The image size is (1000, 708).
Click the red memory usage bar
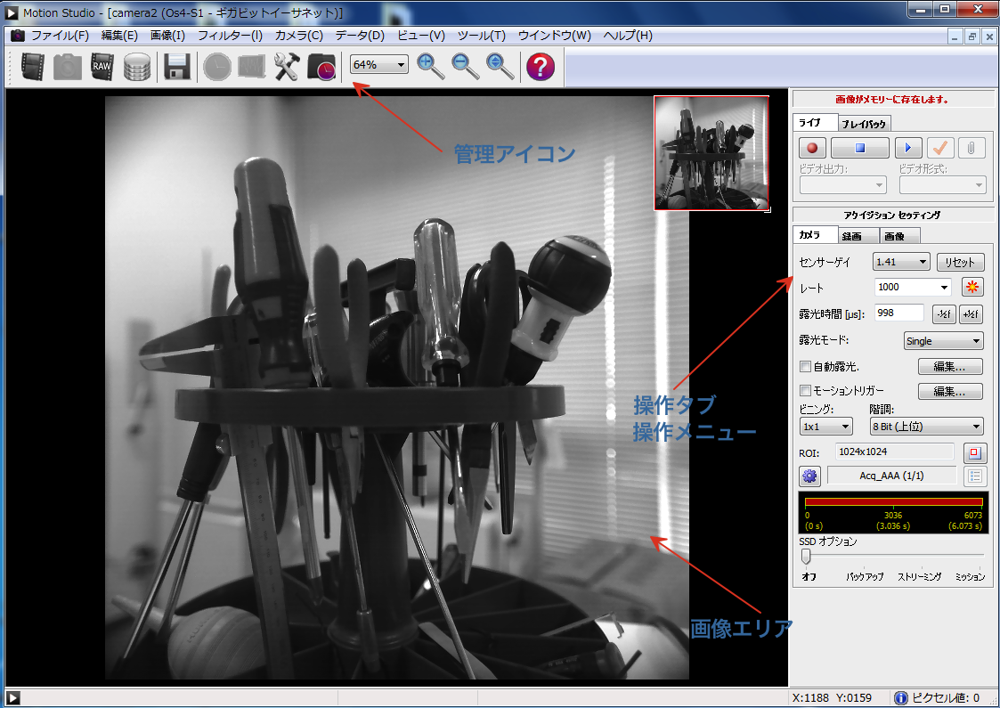(x=893, y=502)
